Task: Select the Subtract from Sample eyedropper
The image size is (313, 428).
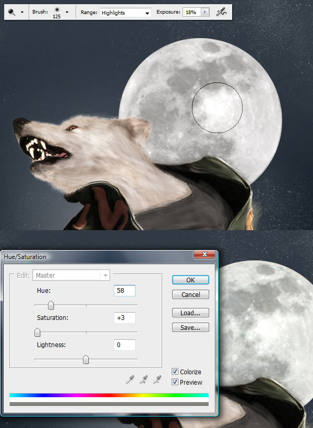Action: click(x=157, y=379)
